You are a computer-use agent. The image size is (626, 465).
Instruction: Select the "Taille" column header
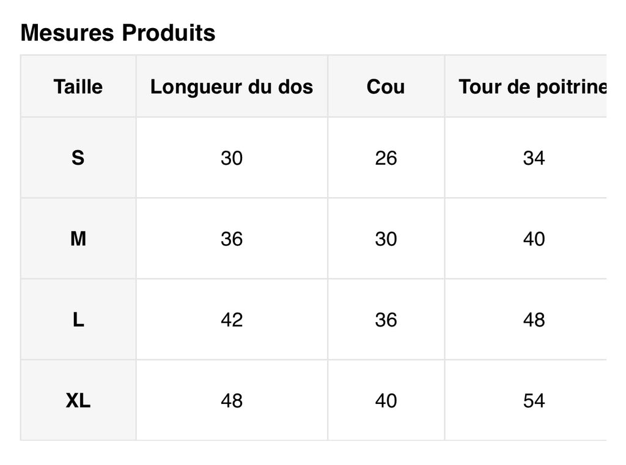click(78, 87)
